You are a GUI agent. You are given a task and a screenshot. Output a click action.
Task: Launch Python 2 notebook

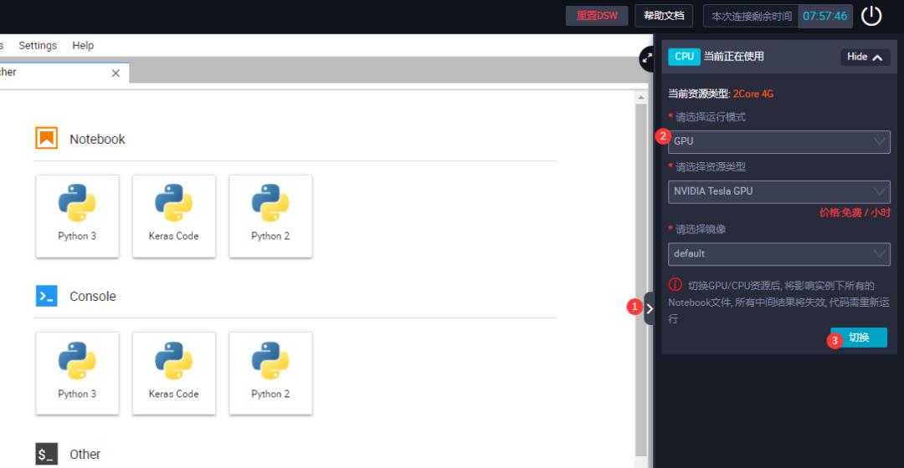[271, 216]
